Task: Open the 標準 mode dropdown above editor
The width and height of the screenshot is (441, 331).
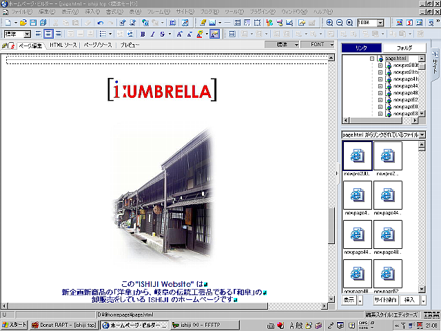Action: 296,44
